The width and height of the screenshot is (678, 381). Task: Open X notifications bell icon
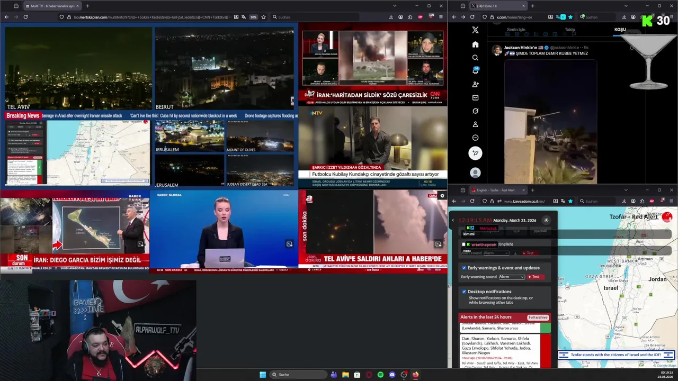[x=475, y=71]
